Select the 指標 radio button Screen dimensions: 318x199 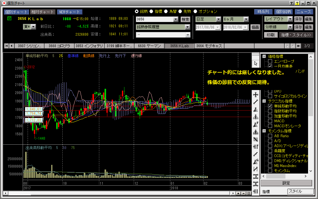coord(151,11)
